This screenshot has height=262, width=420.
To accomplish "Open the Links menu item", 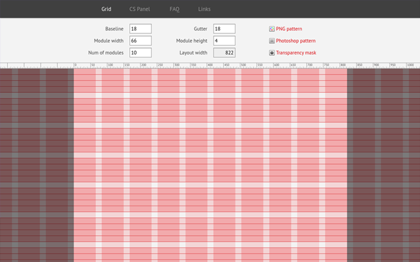I will coord(204,9).
